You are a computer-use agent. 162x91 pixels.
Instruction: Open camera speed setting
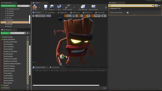tap(104, 16)
